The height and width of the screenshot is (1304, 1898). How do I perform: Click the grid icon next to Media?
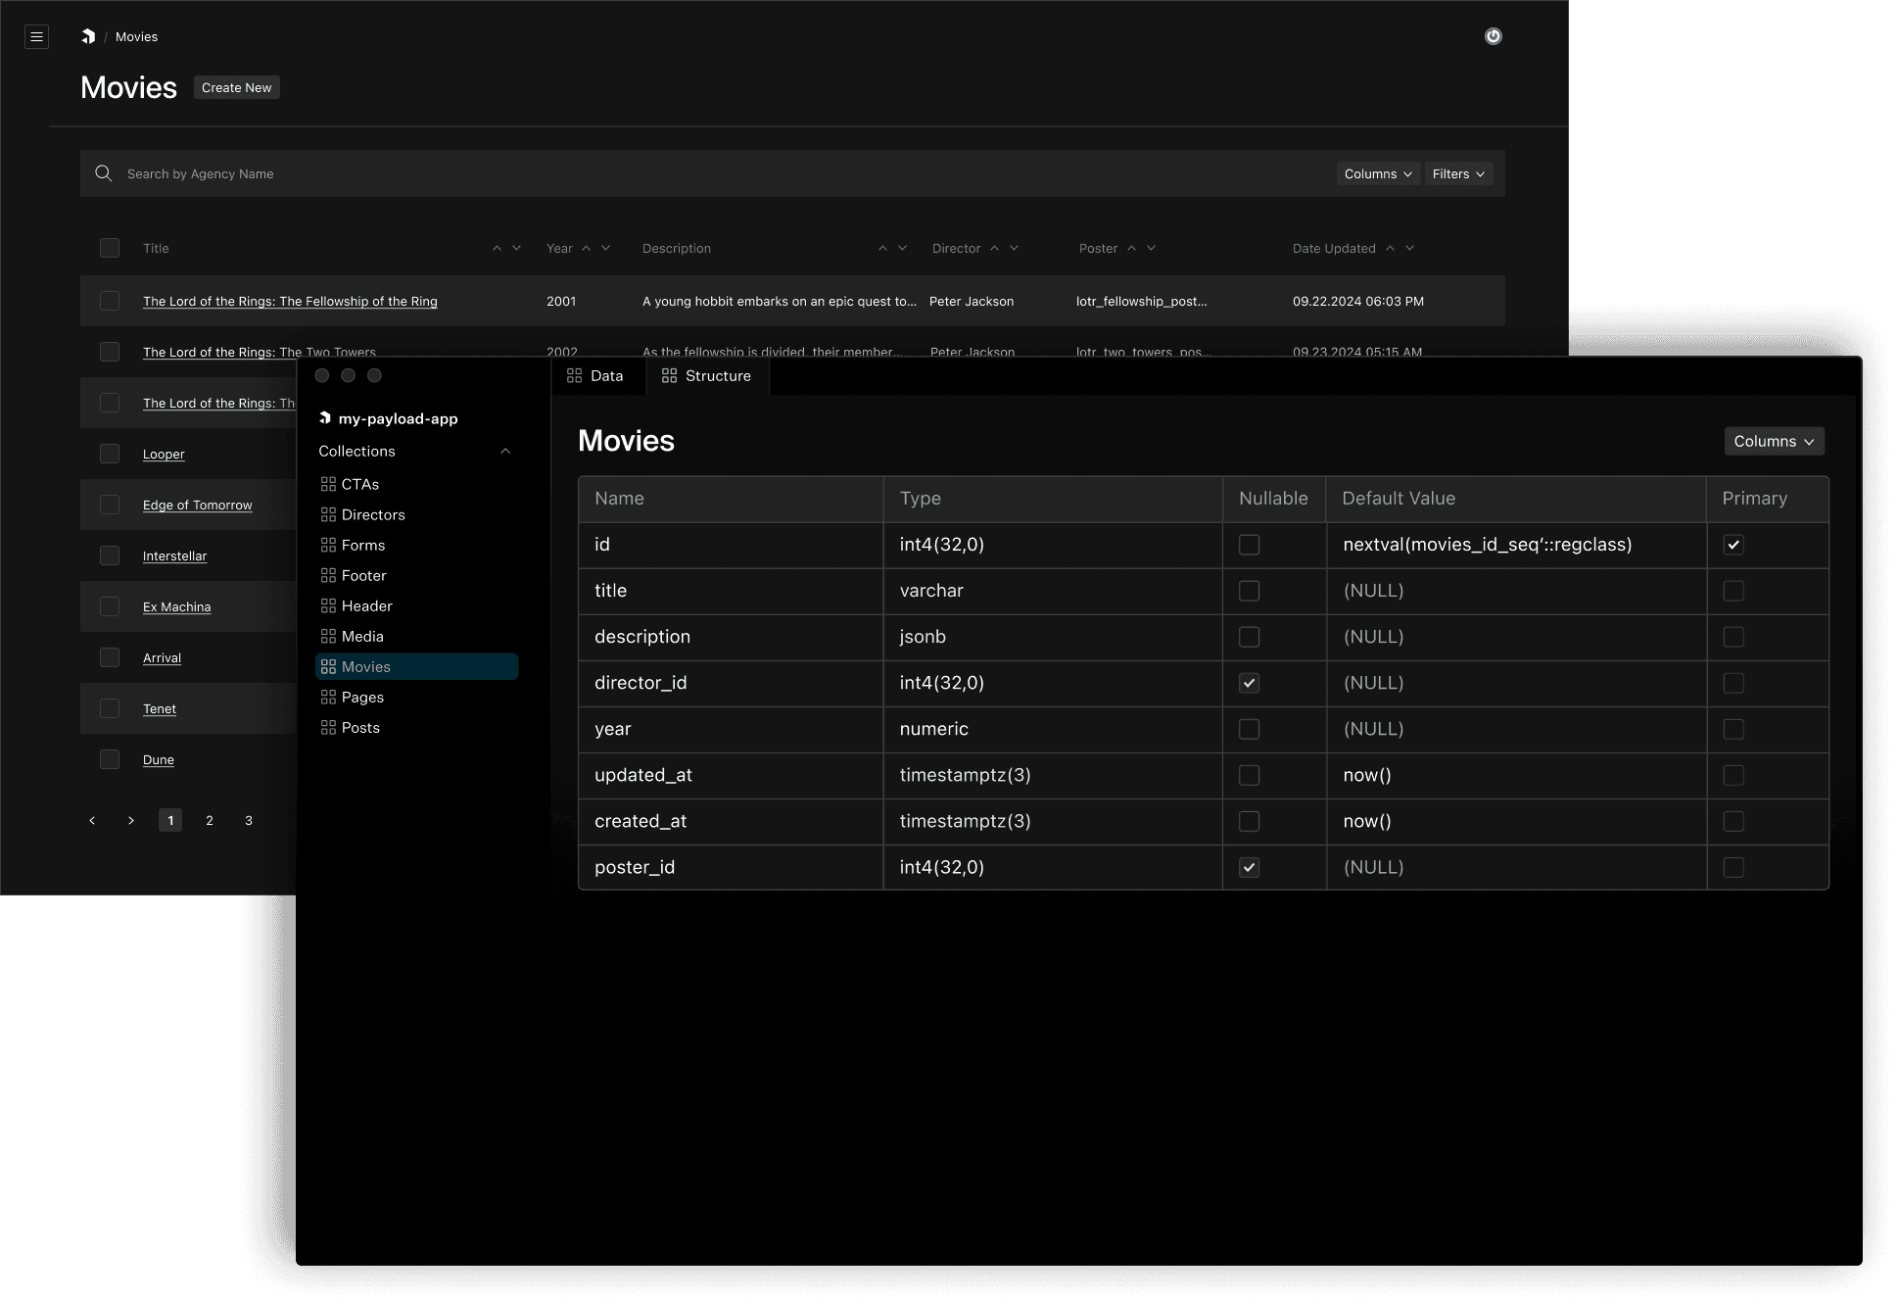[x=328, y=636]
